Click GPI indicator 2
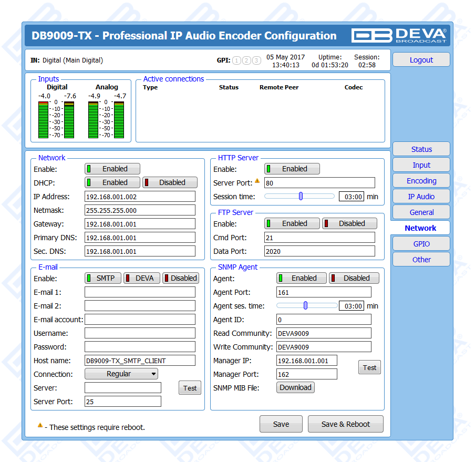 click(246, 60)
